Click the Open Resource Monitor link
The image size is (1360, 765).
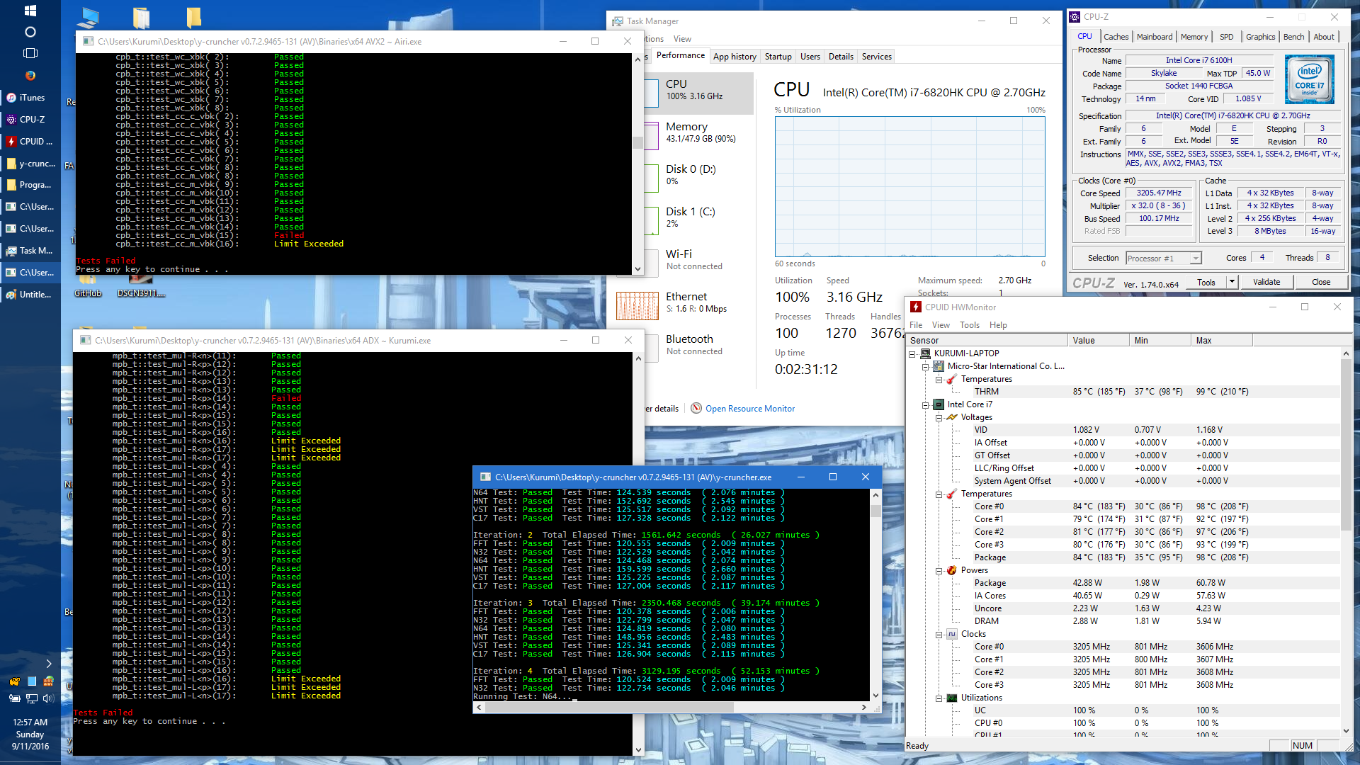point(749,409)
